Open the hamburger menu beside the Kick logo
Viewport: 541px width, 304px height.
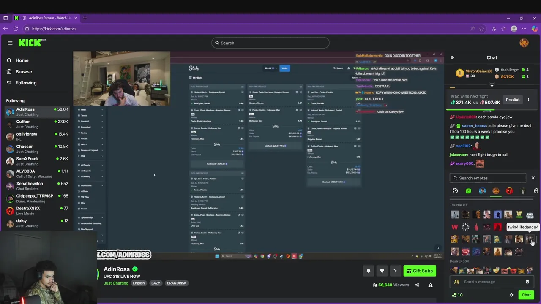click(10, 43)
